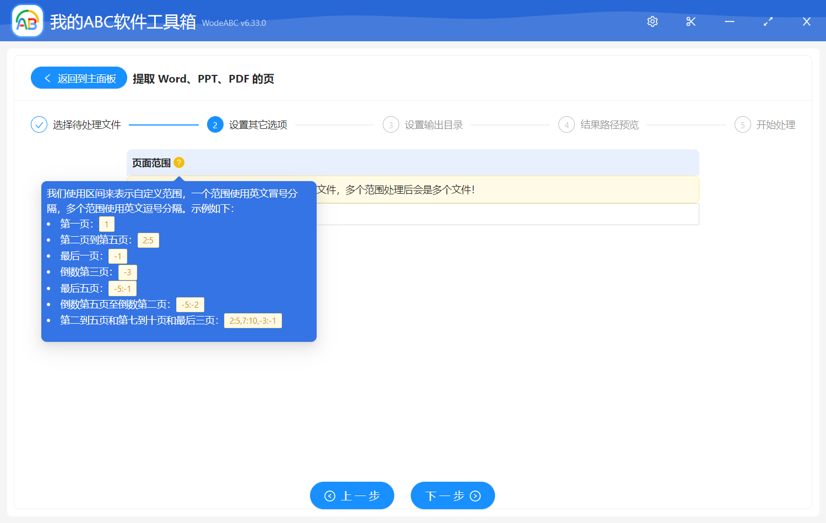Viewport: 826px width, 523px height.
Task: Select step 2 circle 设置其它选项
Action: (215, 124)
